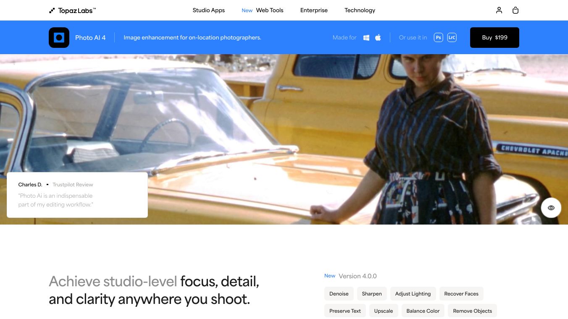568x319 pixels.
Task: Click the "Image enhancement for on-location photographers." tagline
Action: [192, 37]
